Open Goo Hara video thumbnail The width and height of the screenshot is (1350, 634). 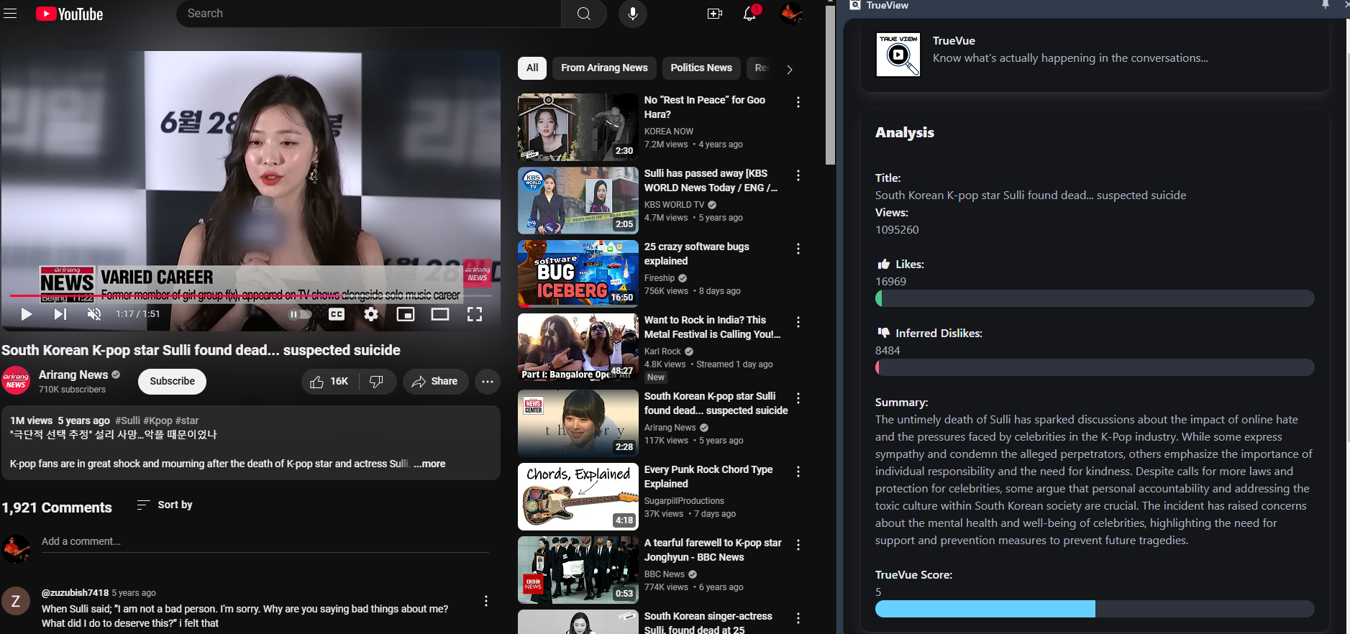click(578, 127)
